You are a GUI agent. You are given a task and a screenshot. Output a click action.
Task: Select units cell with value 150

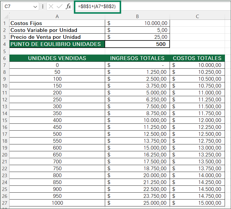(57, 86)
